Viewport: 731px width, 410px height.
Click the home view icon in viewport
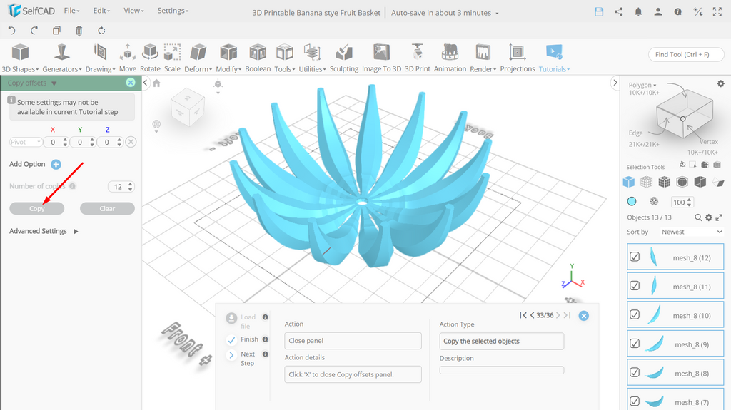(156, 83)
